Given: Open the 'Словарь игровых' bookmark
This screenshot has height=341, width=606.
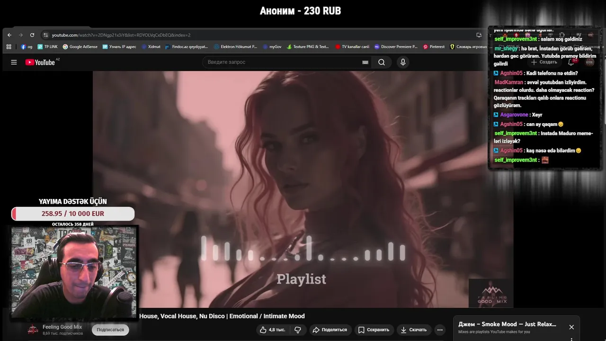Looking at the screenshot, I should pos(468,47).
